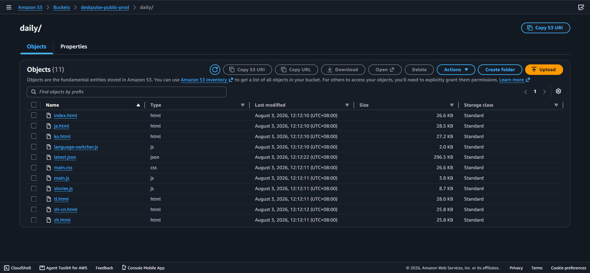Refresh the objects list
Image resolution: width=590 pixels, height=273 pixels.
(x=215, y=70)
